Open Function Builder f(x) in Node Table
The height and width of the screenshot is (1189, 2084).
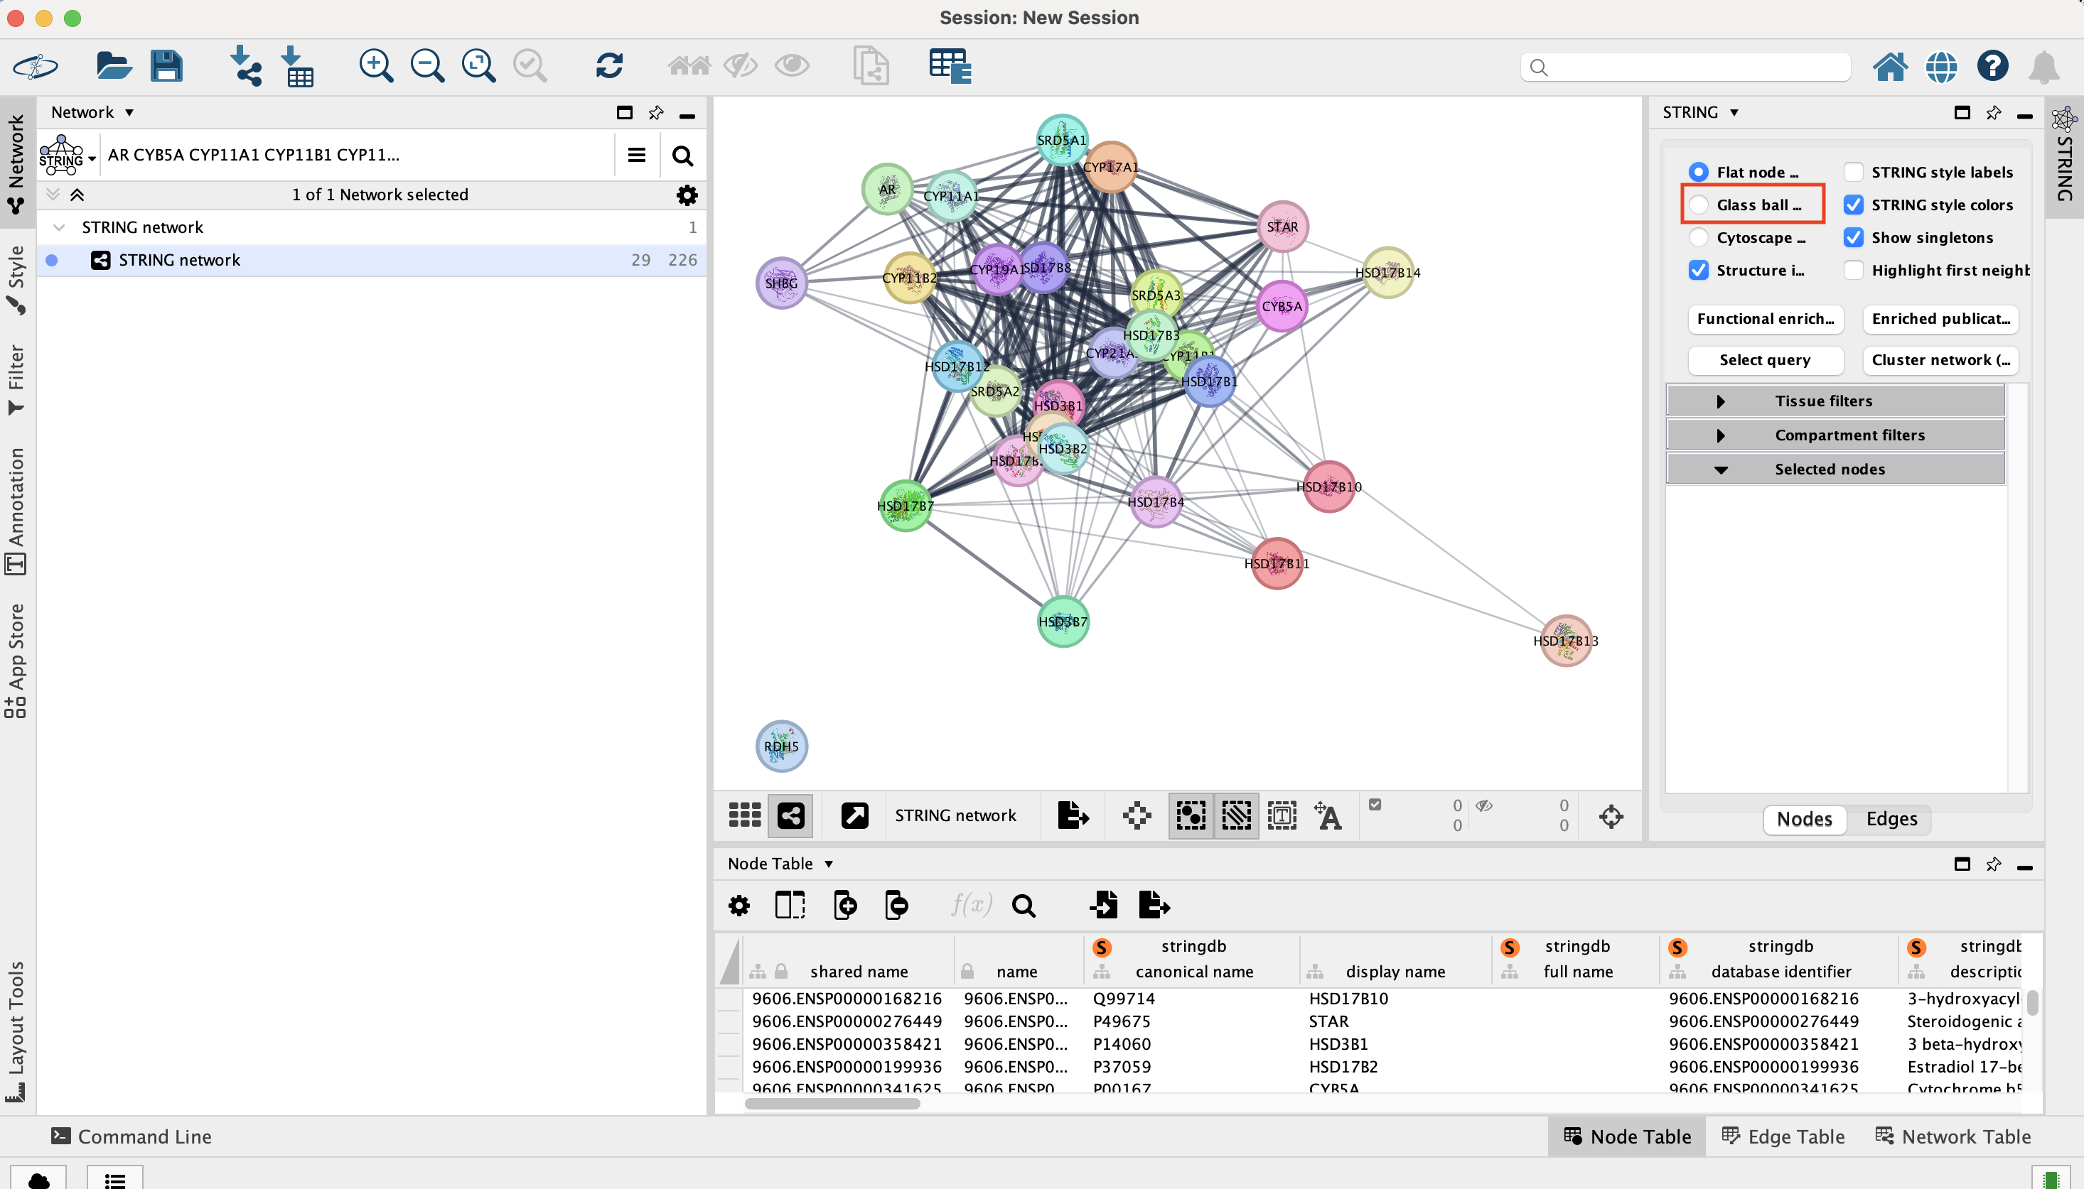(x=970, y=905)
